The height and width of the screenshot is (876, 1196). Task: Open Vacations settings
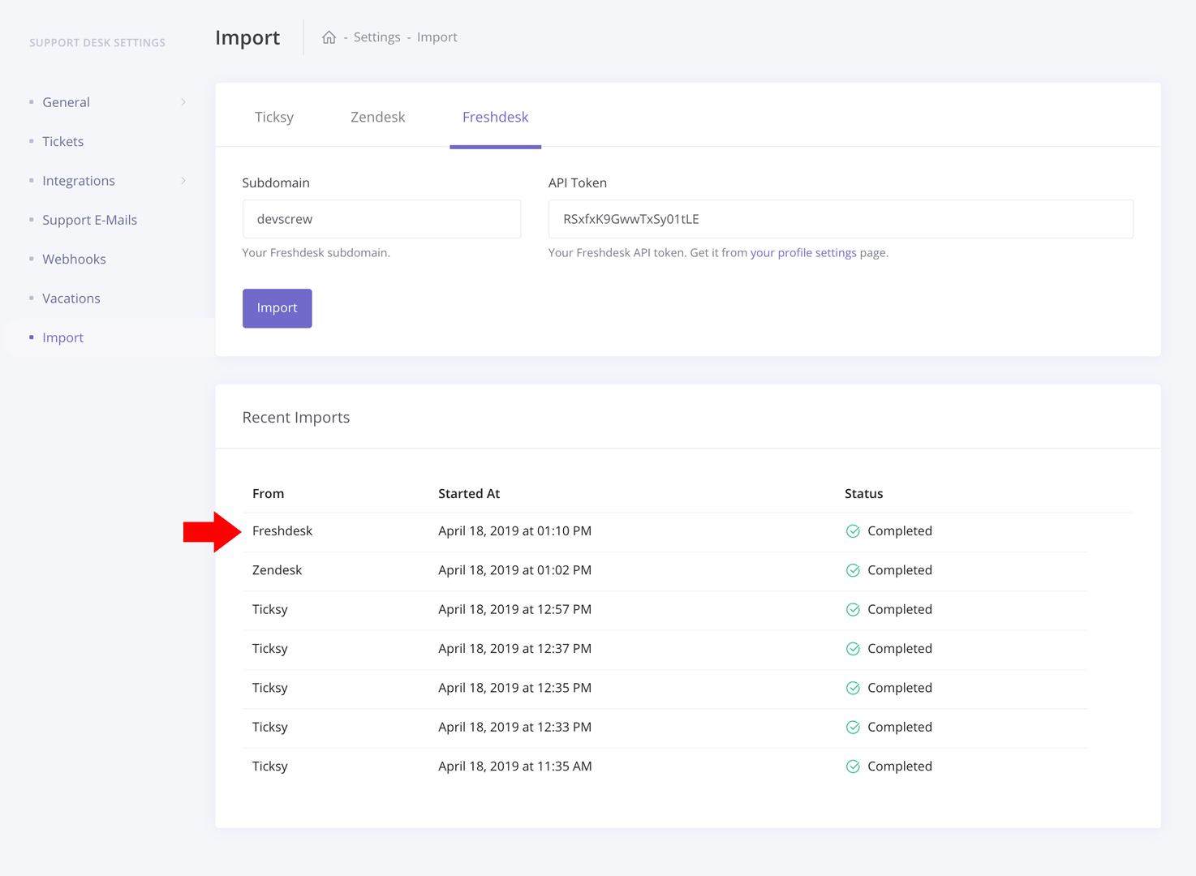click(71, 298)
